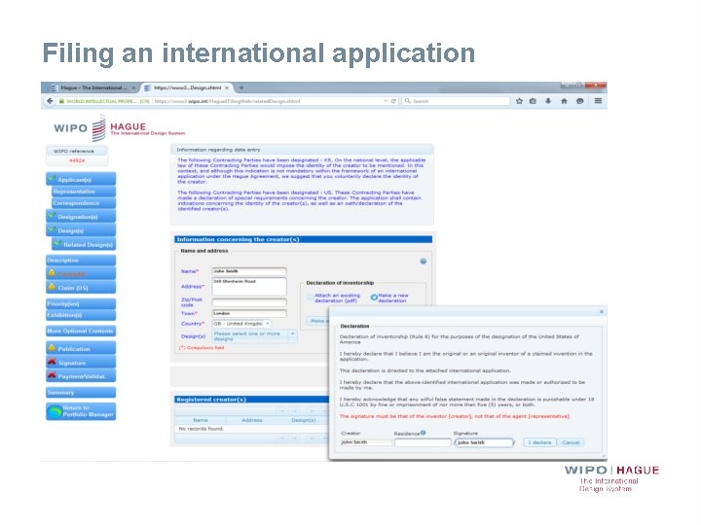Click the browser Search box
The image size is (701, 525).
click(456, 101)
